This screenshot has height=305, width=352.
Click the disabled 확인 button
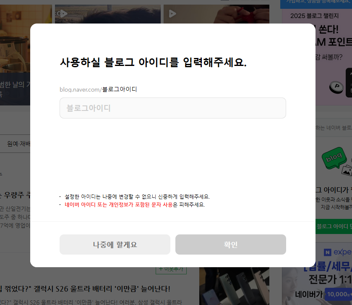point(231,245)
